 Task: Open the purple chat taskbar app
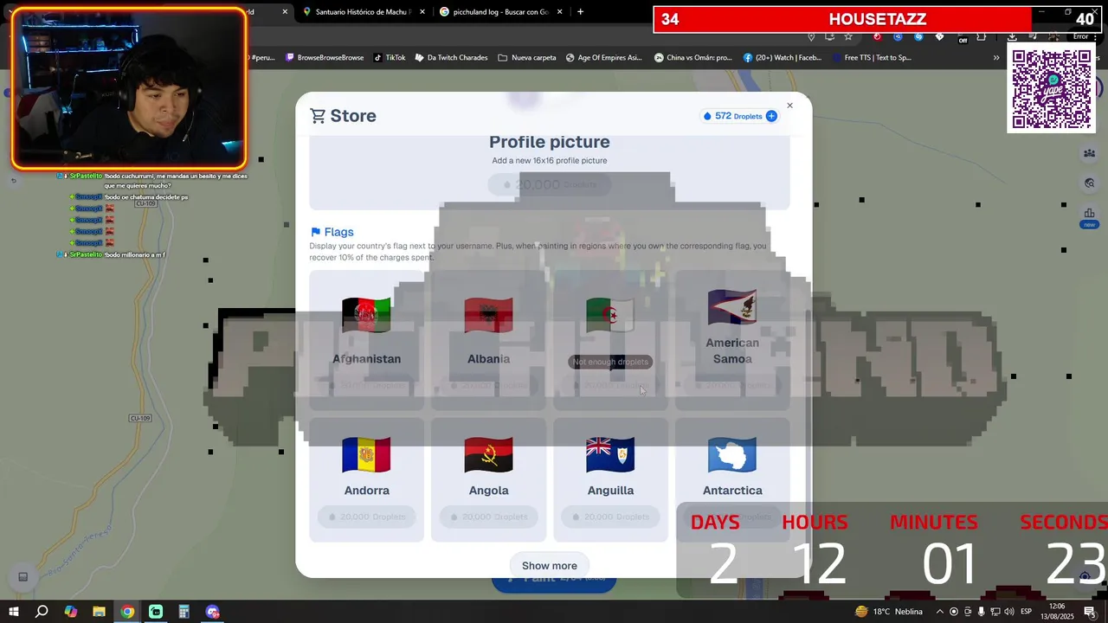212,612
